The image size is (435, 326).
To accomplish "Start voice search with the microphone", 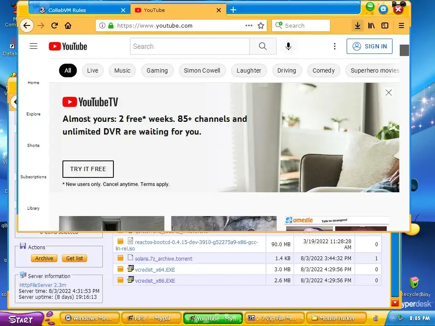I will click(x=288, y=46).
